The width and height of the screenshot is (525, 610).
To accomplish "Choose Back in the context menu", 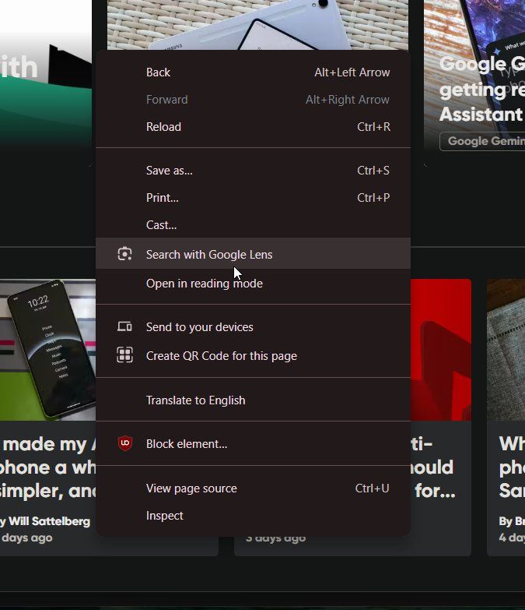I will [x=253, y=72].
